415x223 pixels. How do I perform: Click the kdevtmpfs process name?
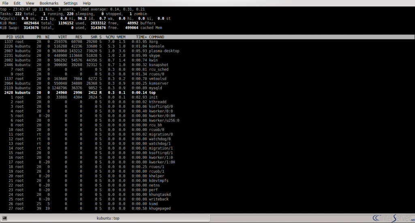click(158, 180)
